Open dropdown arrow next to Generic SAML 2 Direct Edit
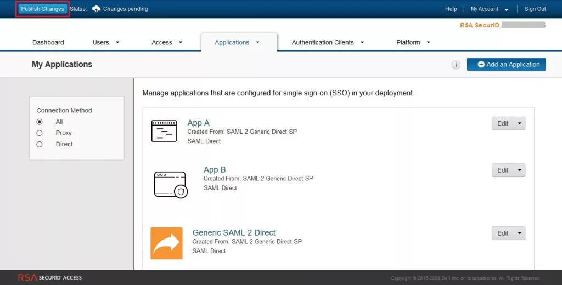 (520, 233)
